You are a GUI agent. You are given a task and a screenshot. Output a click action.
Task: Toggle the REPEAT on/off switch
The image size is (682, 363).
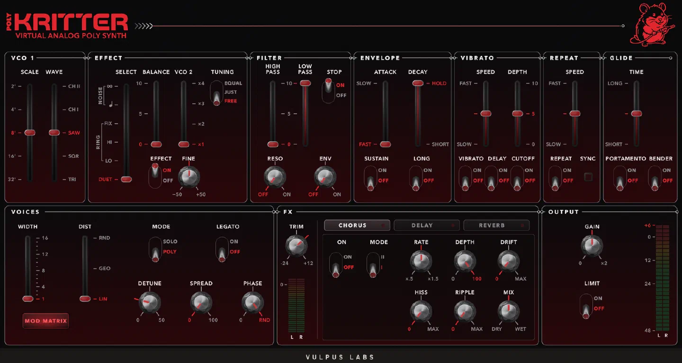click(x=555, y=178)
